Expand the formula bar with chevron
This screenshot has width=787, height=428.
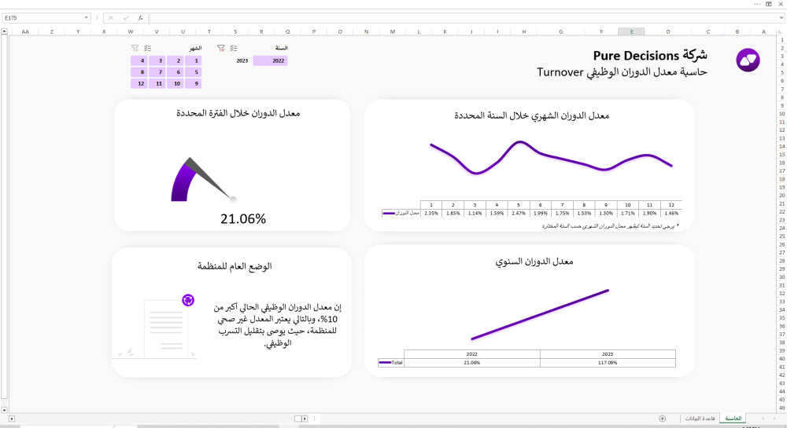tap(781, 17)
